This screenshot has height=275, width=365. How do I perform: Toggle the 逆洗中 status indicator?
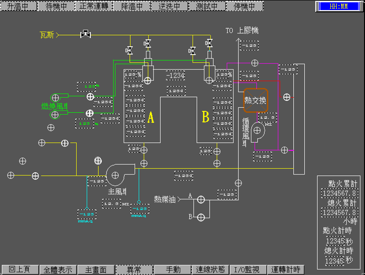coord(169,6)
